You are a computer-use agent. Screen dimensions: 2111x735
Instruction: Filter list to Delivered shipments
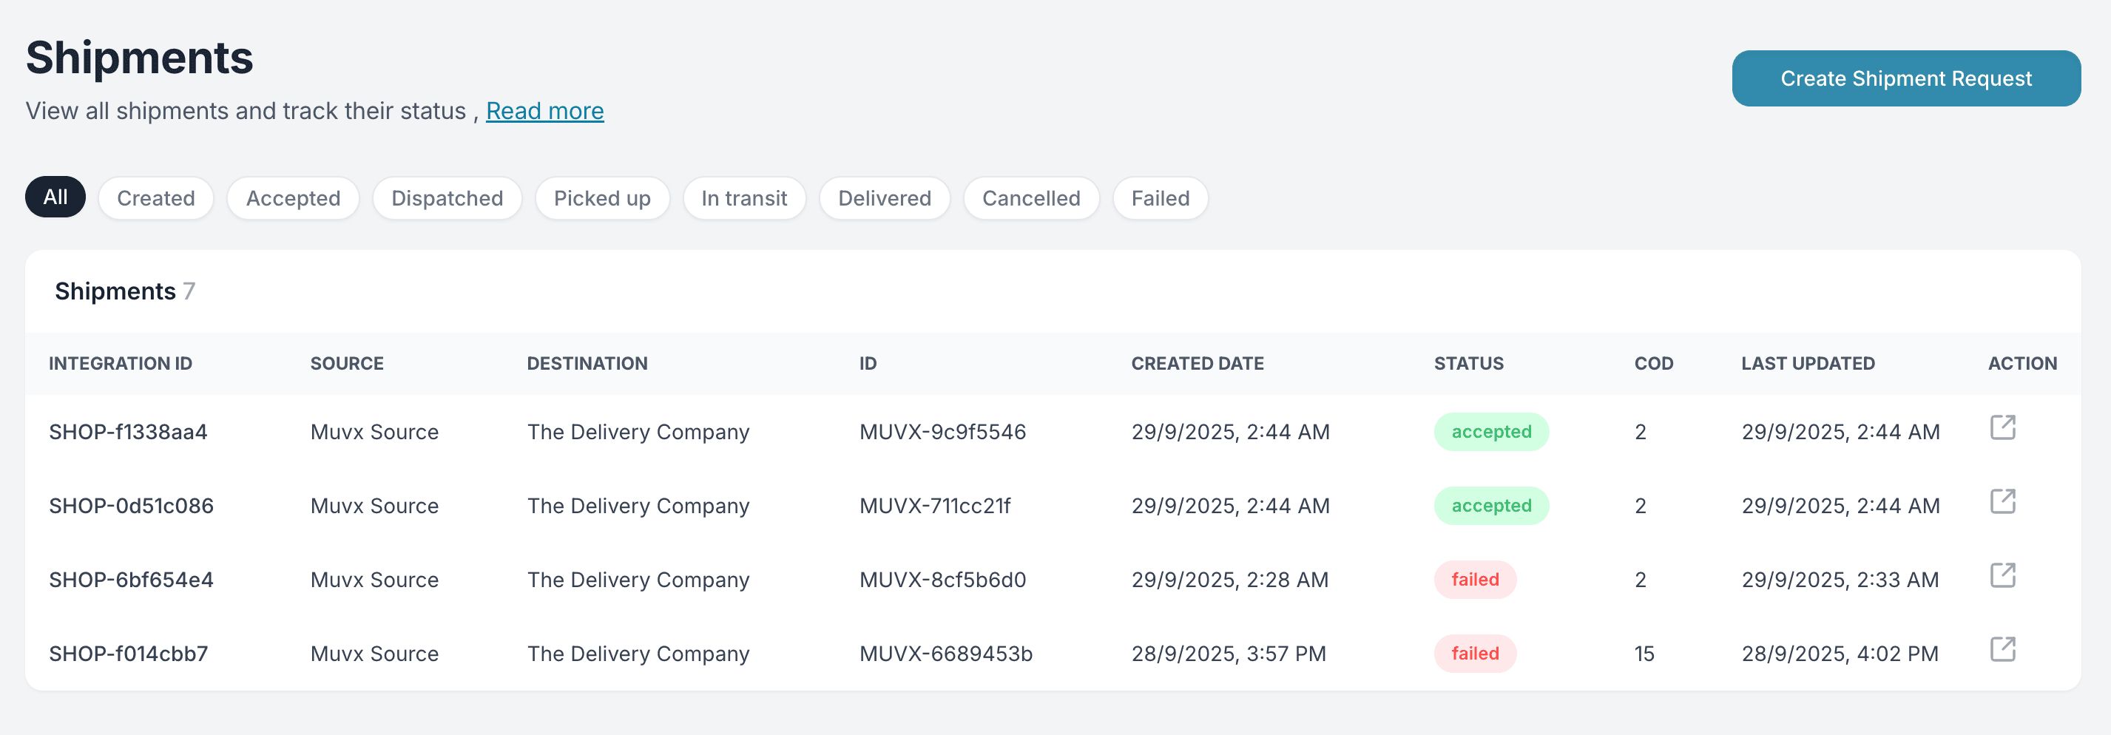click(884, 198)
